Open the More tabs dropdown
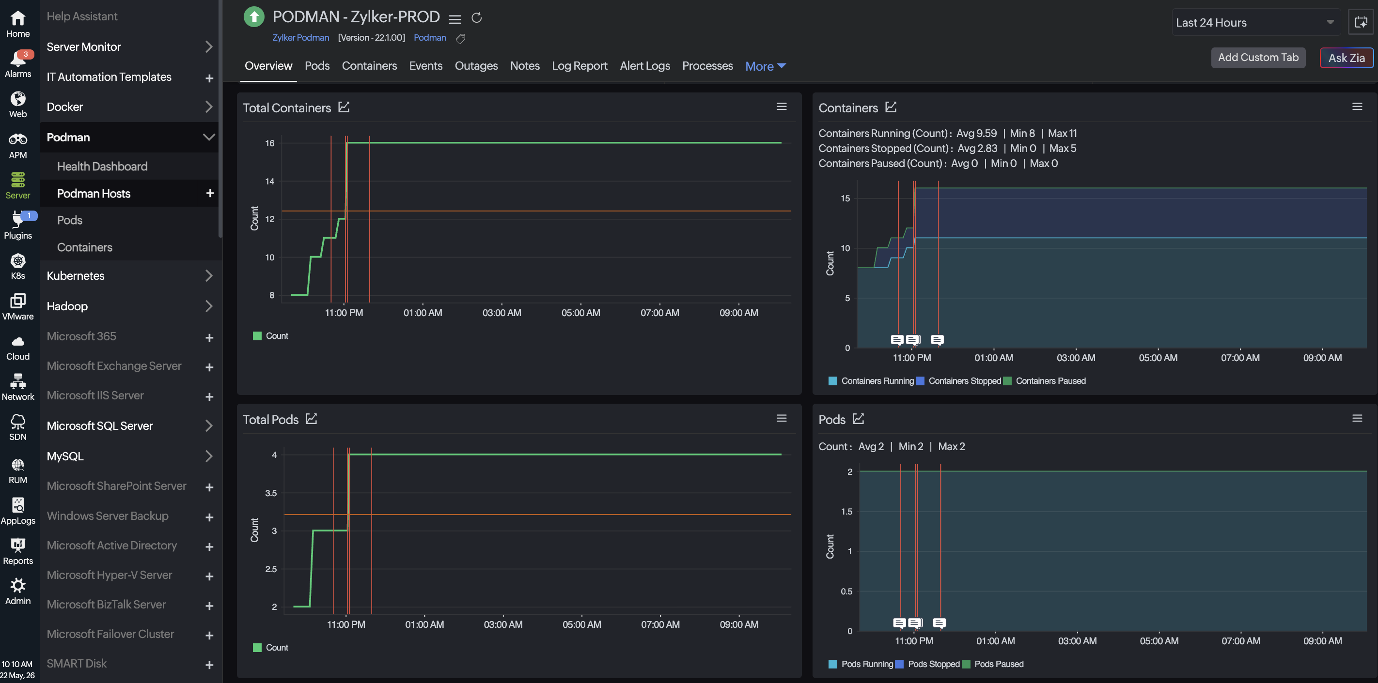Screen dimensions: 1378x683 [x=765, y=66]
